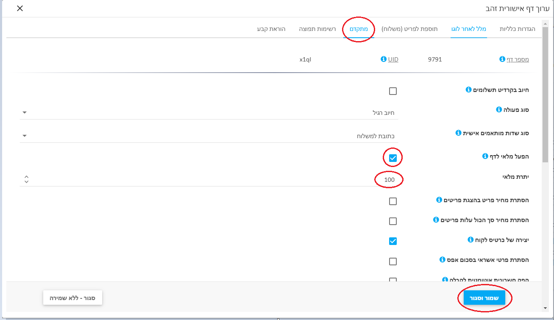Click the page number value 9791
The width and height of the screenshot is (554, 320).
point(435,59)
